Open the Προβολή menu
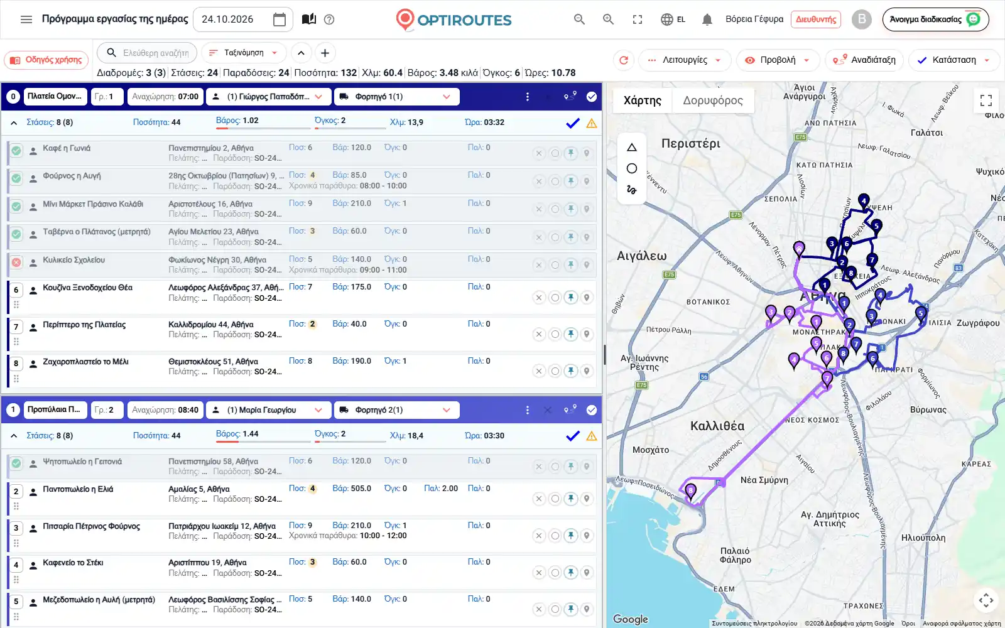 (778, 60)
